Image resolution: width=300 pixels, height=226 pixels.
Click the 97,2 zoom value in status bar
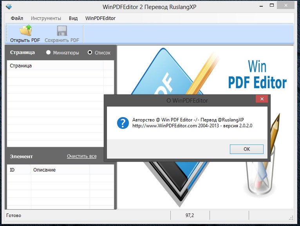pos(190,215)
